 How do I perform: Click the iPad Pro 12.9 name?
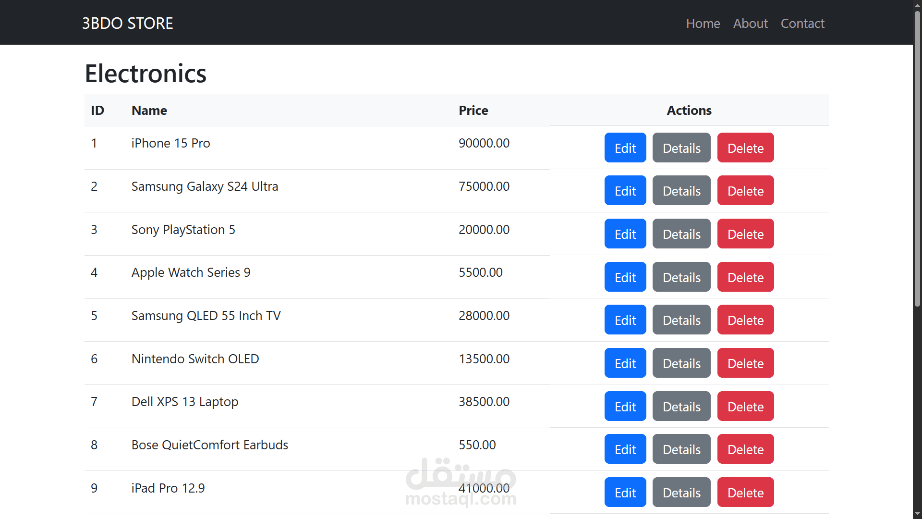tap(168, 488)
